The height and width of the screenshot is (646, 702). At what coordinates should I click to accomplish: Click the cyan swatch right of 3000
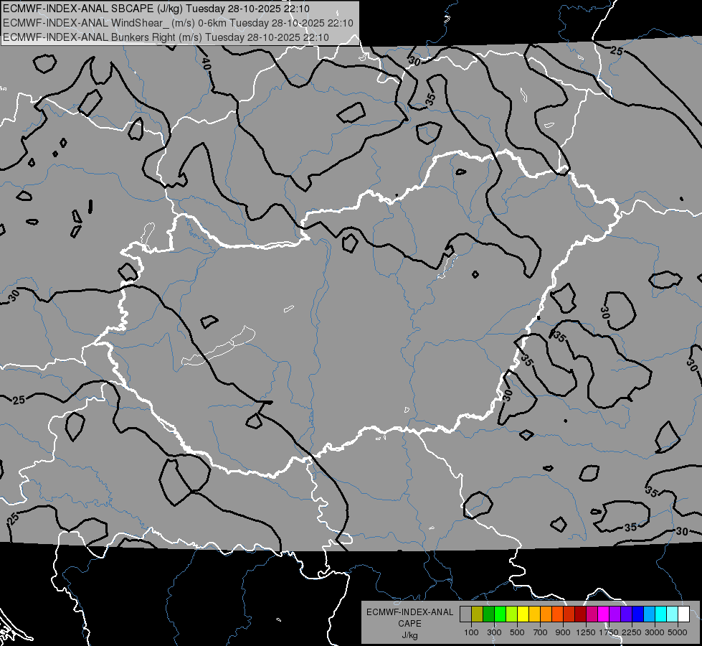(661, 614)
